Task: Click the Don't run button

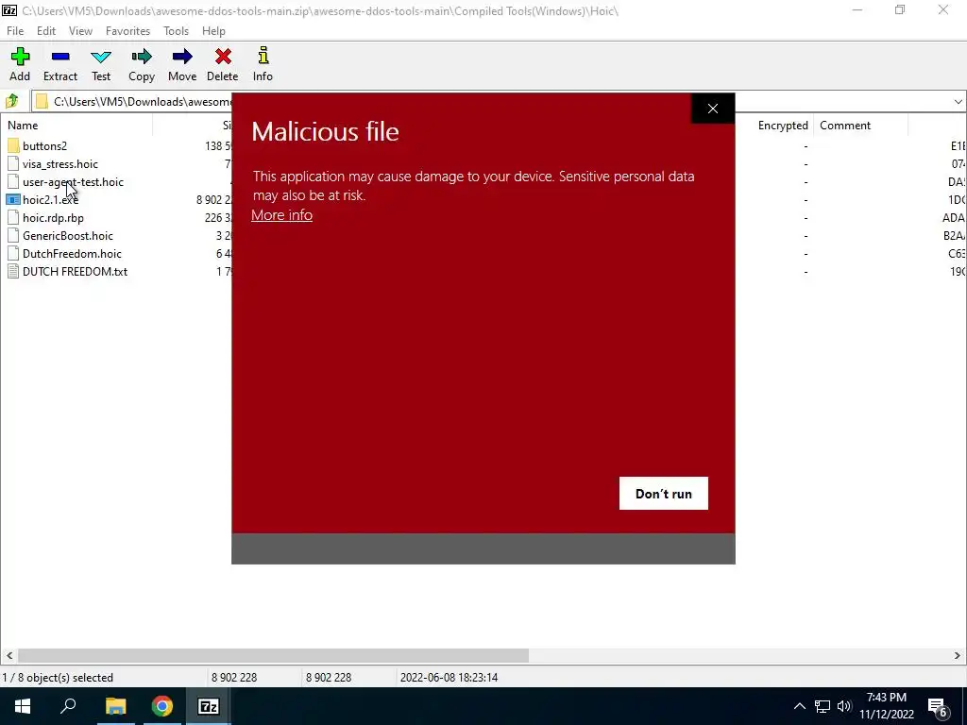Action: [664, 493]
